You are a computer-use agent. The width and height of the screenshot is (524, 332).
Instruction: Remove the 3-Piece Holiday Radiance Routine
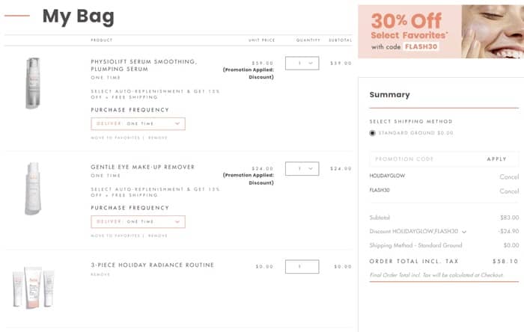[x=100, y=274]
